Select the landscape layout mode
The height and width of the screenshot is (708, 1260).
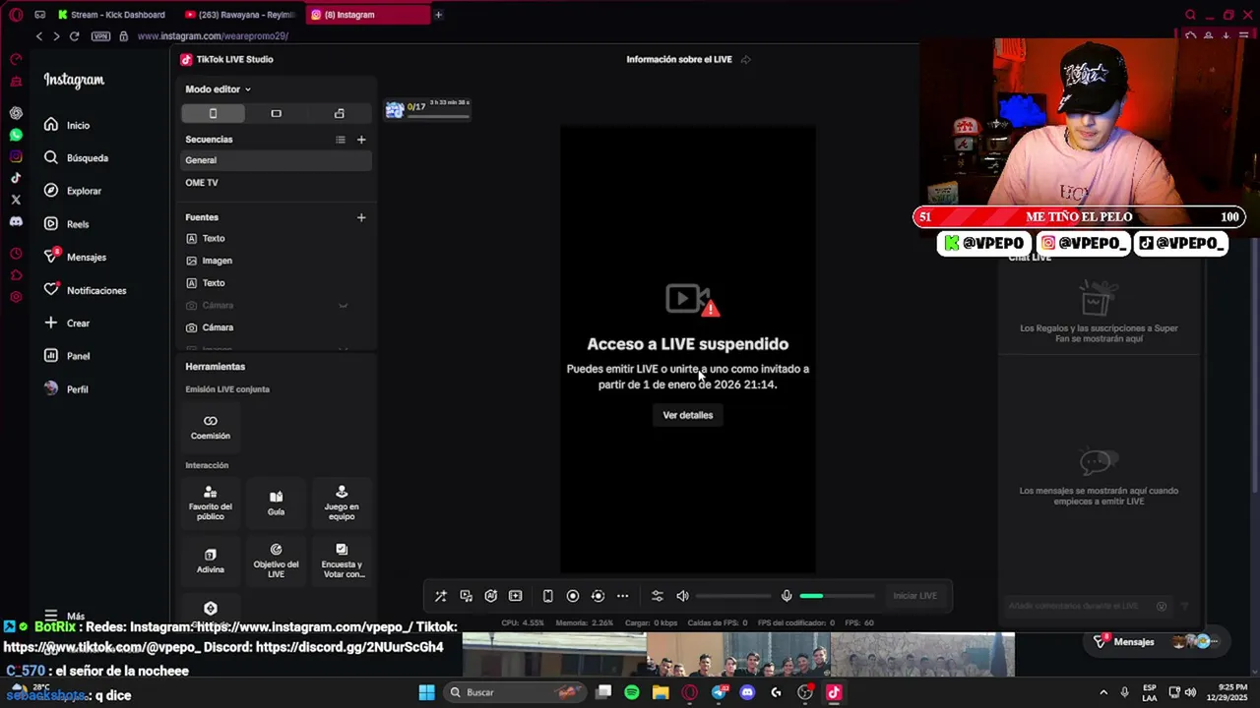pyautogui.click(x=276, y=114)
